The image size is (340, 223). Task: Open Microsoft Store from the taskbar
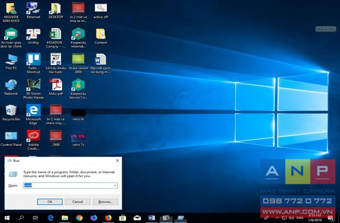tap(123, 218)
